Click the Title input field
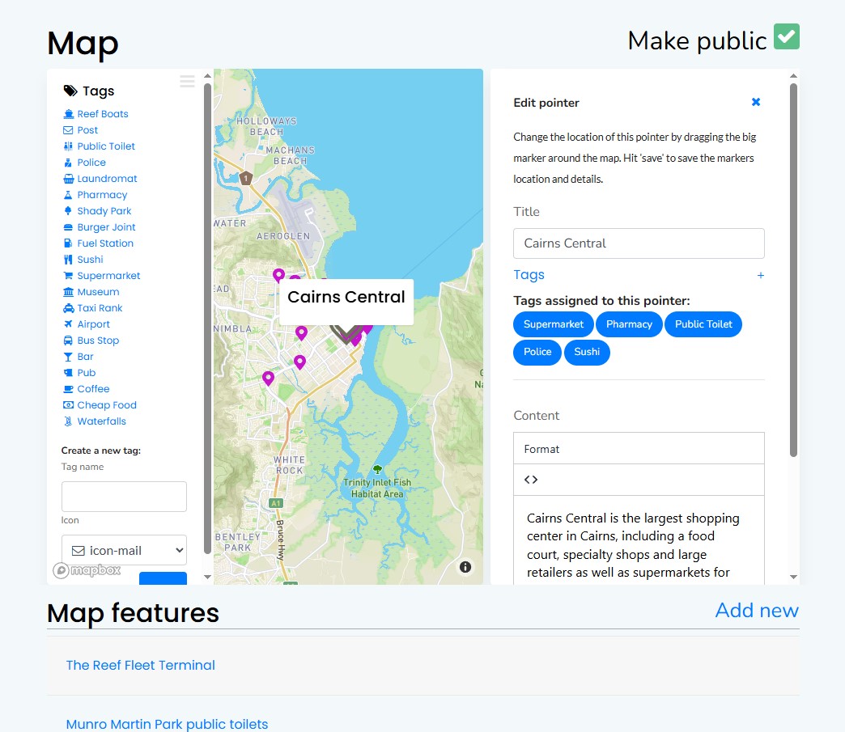This screenshot has height=732, width=845. (639, 243)
